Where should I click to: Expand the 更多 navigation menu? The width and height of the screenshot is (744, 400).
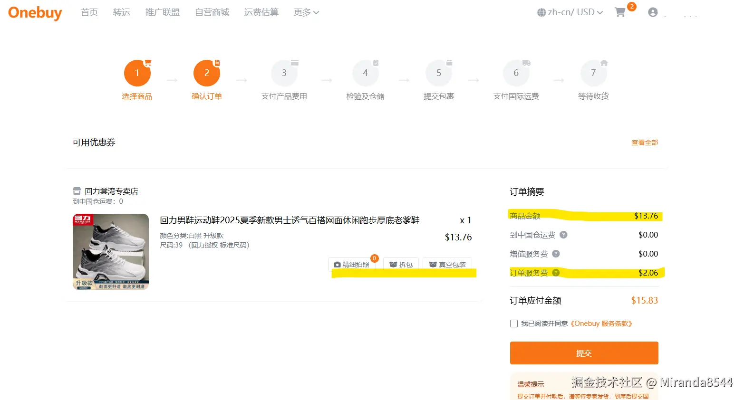pos(306,12)
